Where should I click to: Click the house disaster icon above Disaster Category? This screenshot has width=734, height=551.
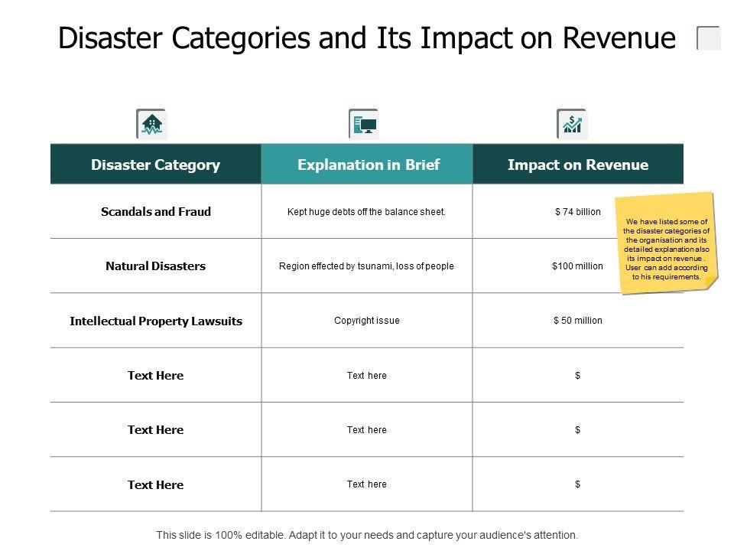coord(151,124)
